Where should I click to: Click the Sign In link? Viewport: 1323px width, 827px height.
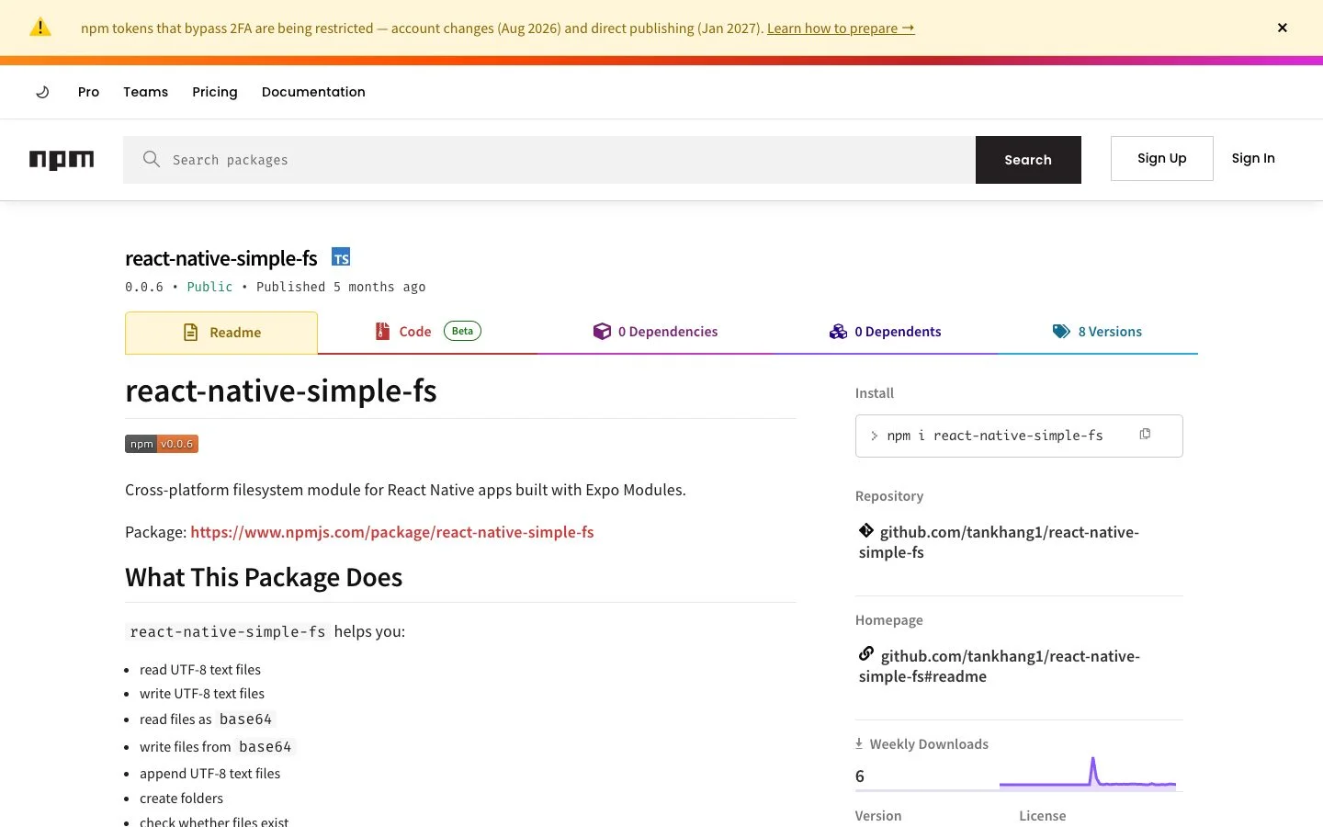tap(1253, 158)
